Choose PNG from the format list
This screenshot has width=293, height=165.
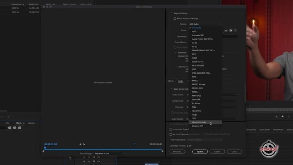point(205,107)
